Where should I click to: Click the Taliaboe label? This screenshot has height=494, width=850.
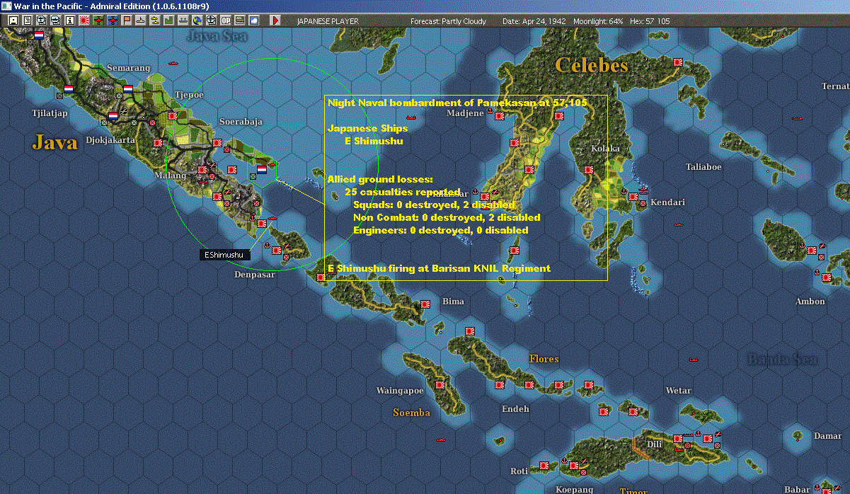point(703,167)
